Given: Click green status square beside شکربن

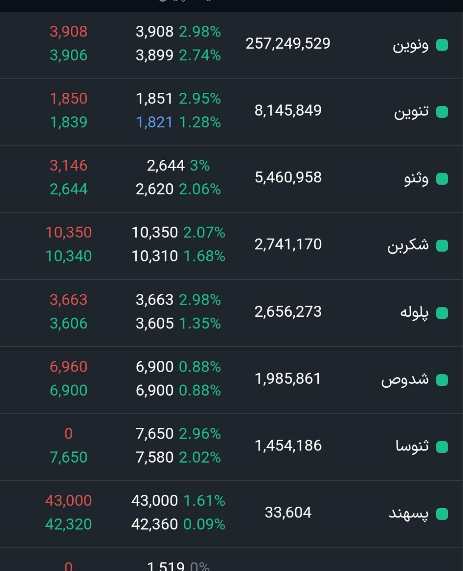Looking at the screenshot, I should pos(442,246).
